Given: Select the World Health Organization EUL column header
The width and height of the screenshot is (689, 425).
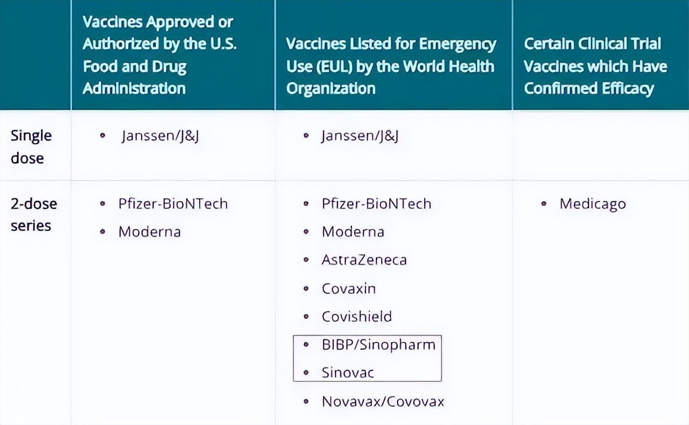Looking at the screenshot, I should pyautogui.click(x=391, y=66).
